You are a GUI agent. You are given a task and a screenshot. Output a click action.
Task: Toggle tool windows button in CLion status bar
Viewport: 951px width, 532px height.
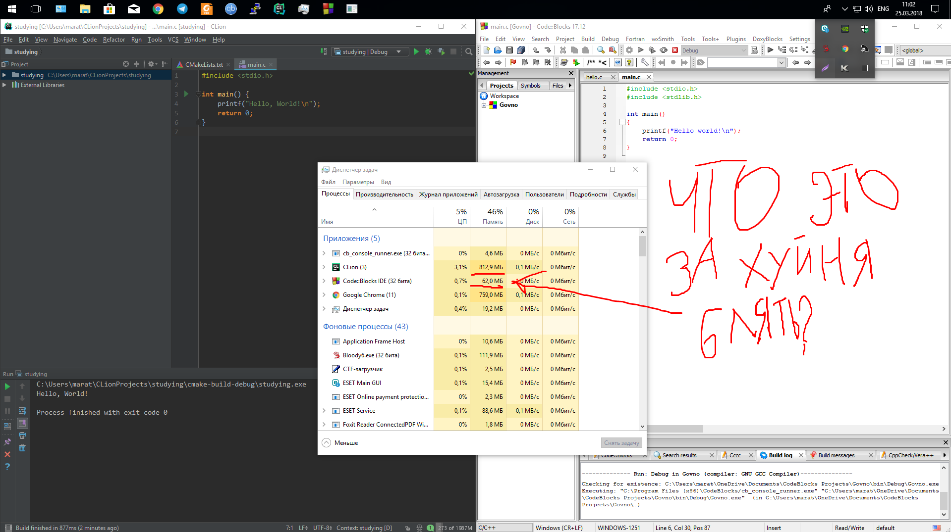click(x=7, y=528)
